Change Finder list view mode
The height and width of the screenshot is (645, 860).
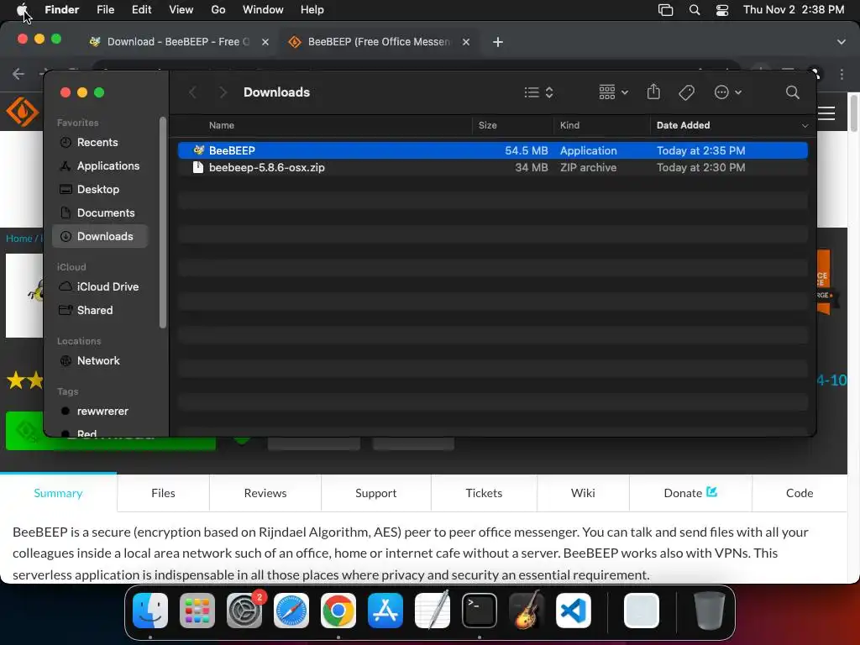point(538,92)
